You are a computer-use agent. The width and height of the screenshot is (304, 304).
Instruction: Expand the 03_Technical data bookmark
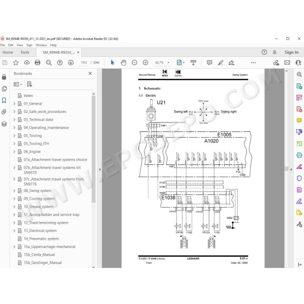pos(14,119)
